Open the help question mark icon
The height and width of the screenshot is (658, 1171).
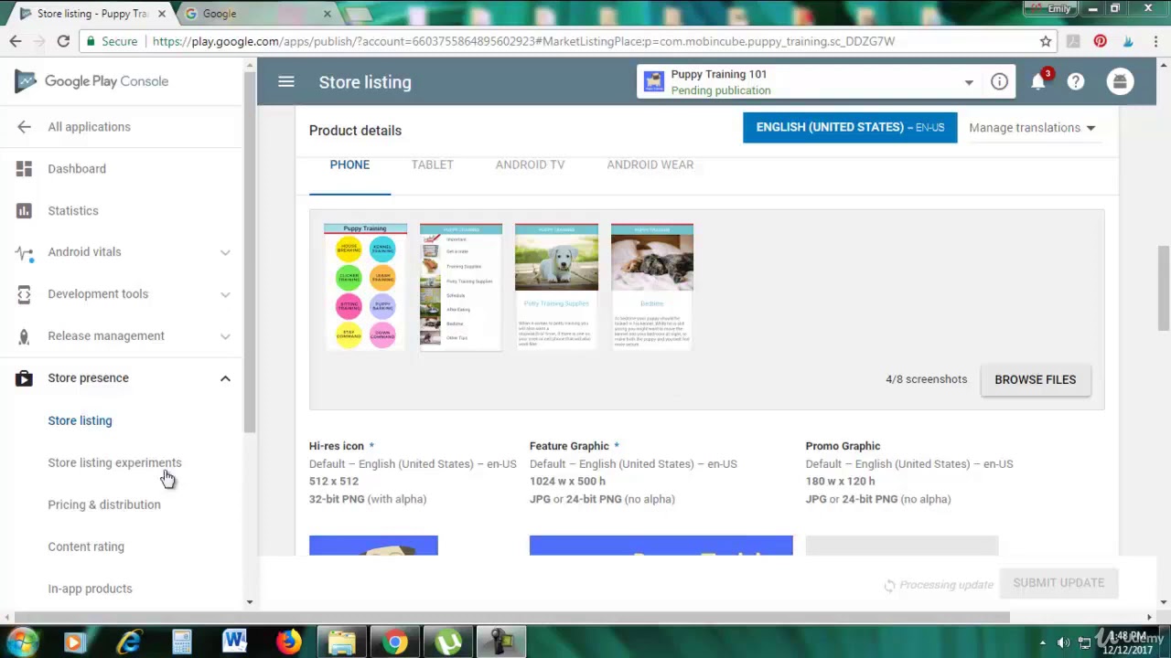click(1076, 82)
